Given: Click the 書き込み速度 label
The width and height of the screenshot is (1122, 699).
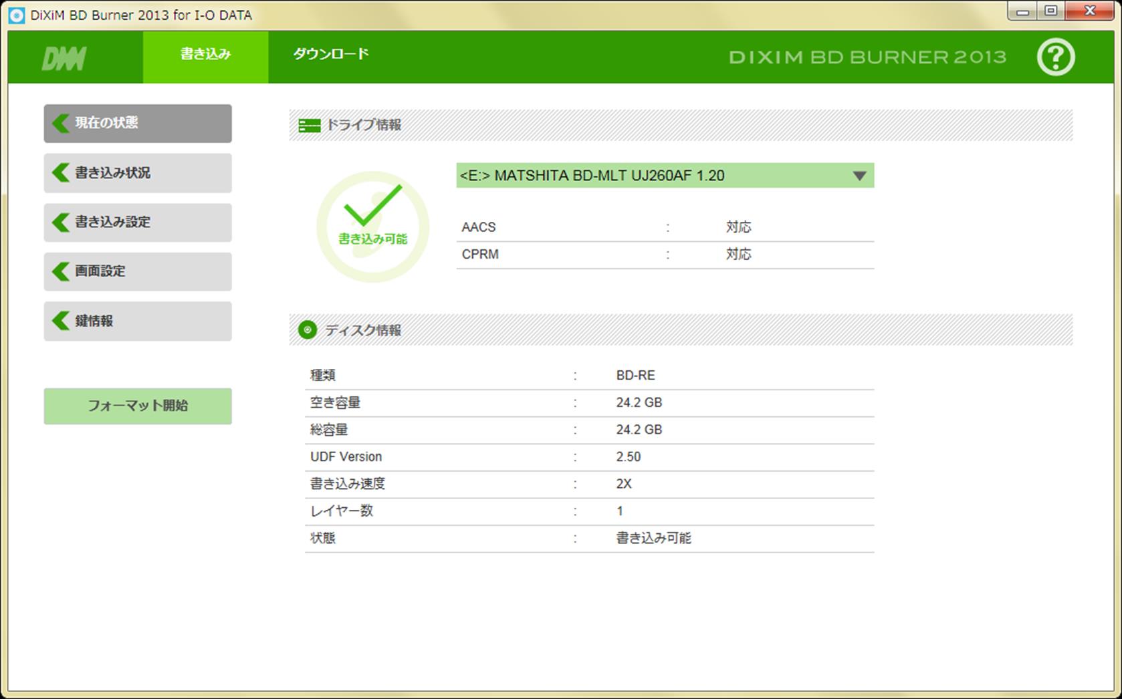Looking at the screenshot, I should point(348,484).
